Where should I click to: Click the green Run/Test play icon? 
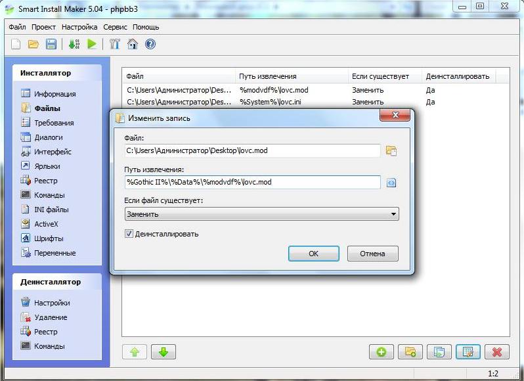coord(92,44)
